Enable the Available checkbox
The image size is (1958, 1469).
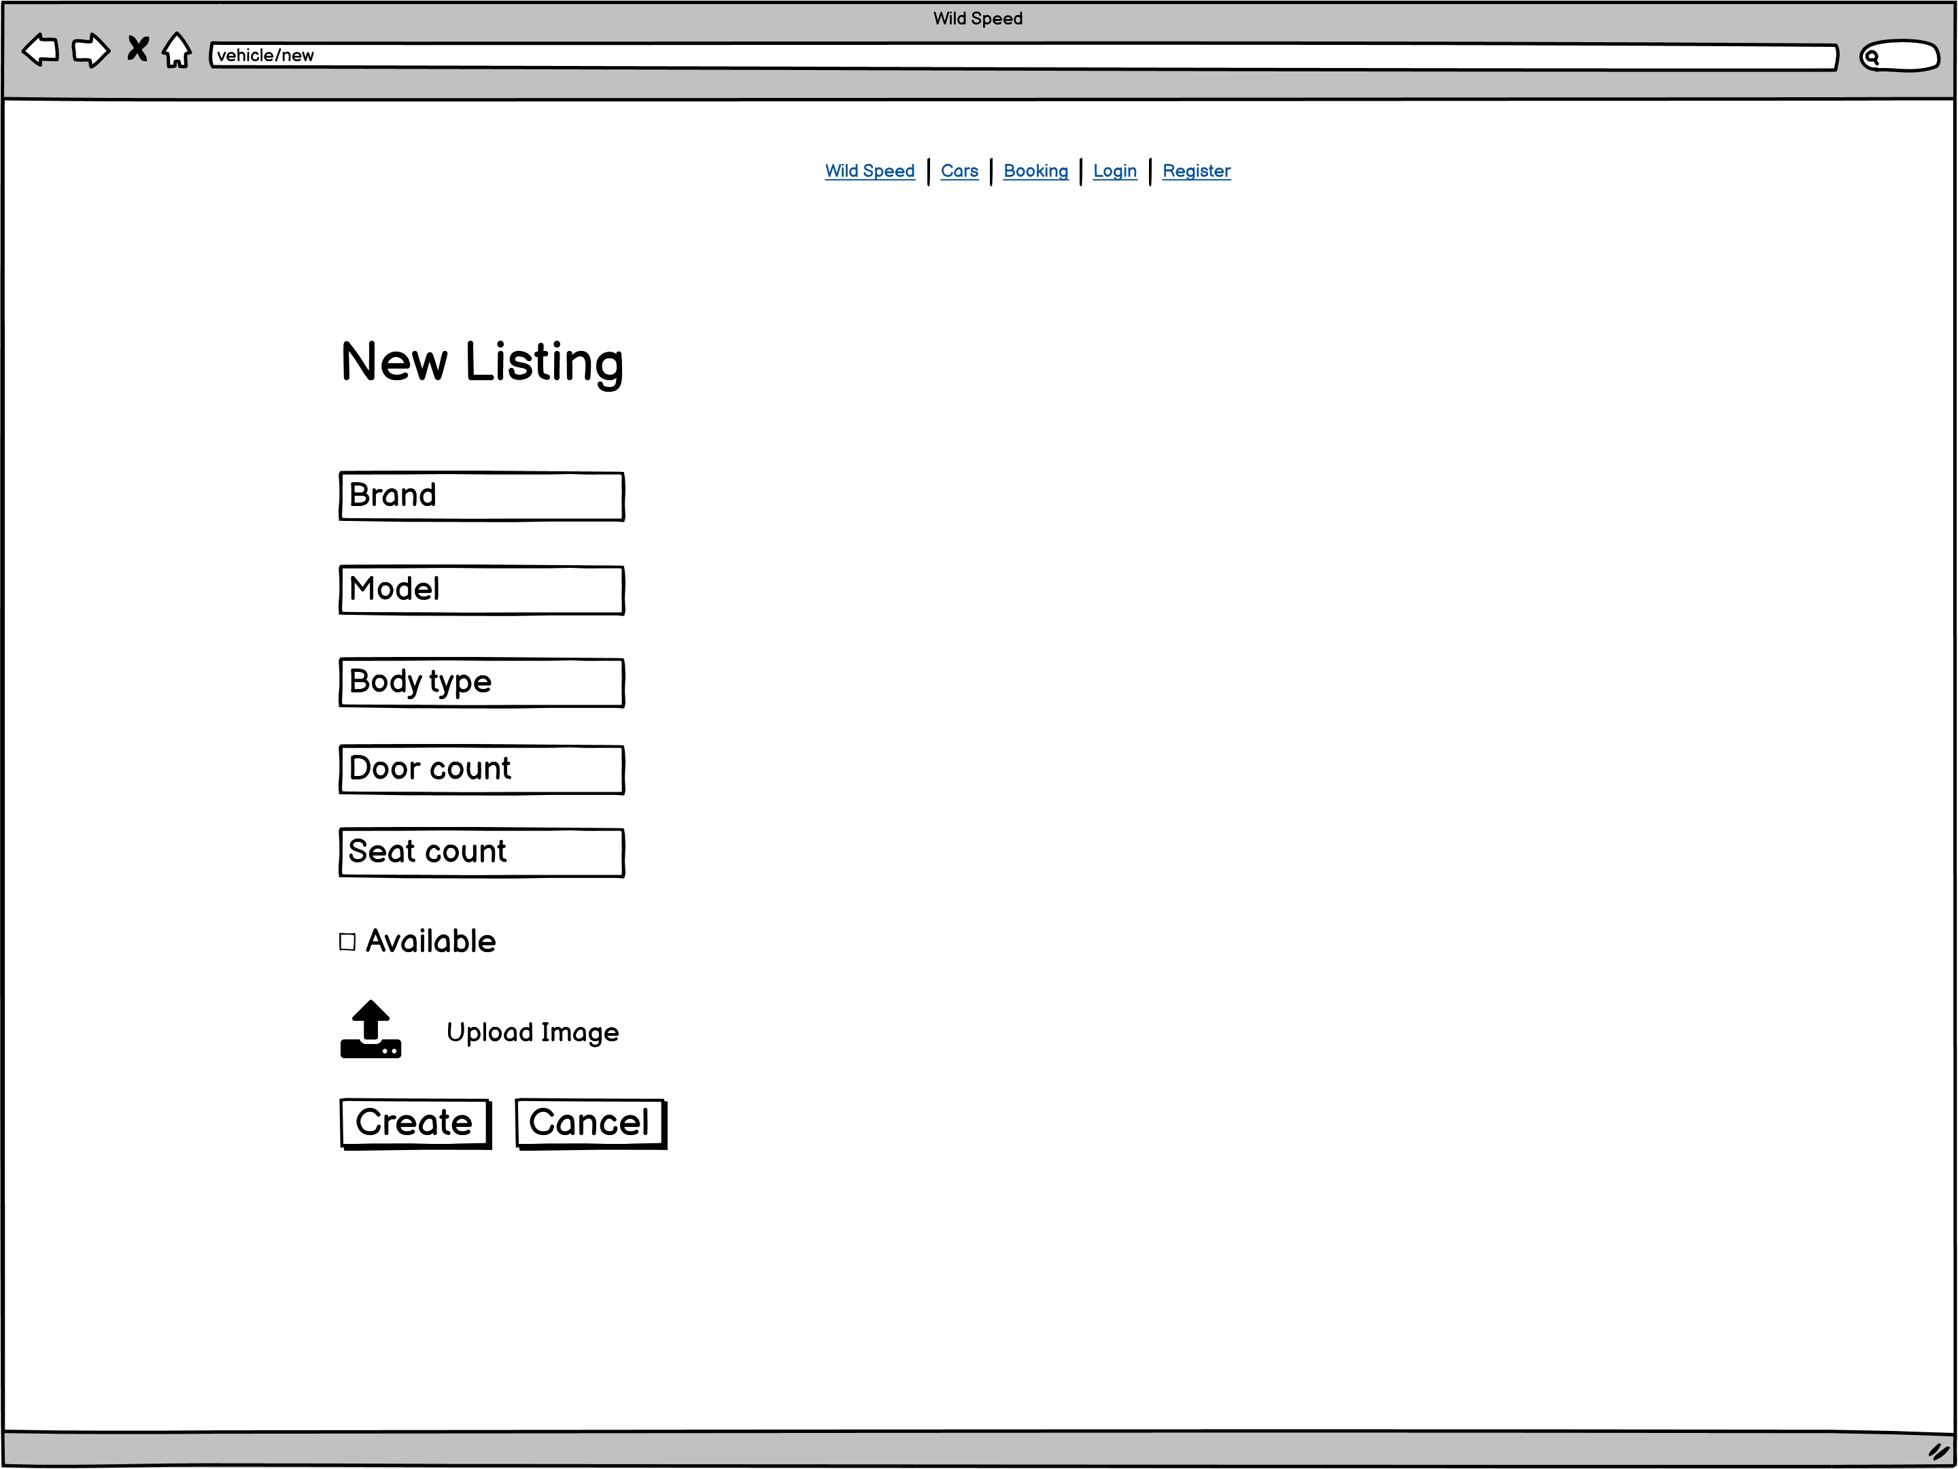pyautogui.click(x=348, y=941)
